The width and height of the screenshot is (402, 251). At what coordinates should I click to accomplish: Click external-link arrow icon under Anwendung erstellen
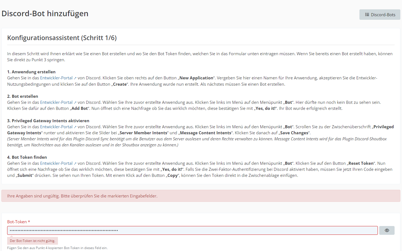(x=75, y=78)
